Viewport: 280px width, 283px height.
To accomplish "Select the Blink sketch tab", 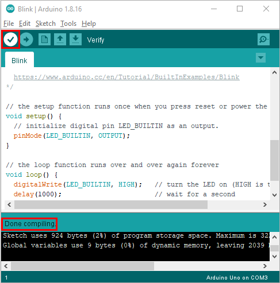I will 20,60.
